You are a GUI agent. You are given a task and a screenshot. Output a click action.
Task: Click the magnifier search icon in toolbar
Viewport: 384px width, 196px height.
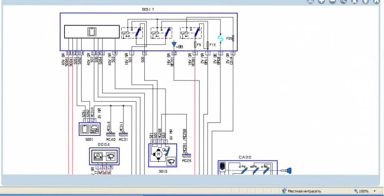point(343,2)
